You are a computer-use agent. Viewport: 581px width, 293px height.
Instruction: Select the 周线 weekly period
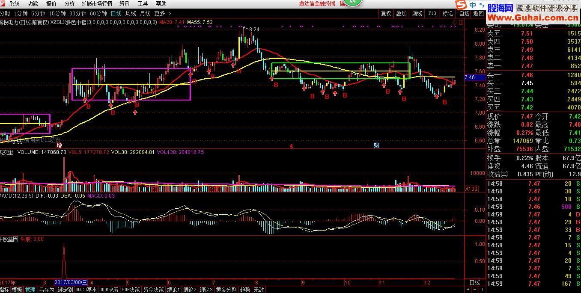coord(130,13)
